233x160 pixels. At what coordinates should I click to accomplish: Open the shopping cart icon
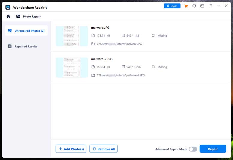pos(186,6)
